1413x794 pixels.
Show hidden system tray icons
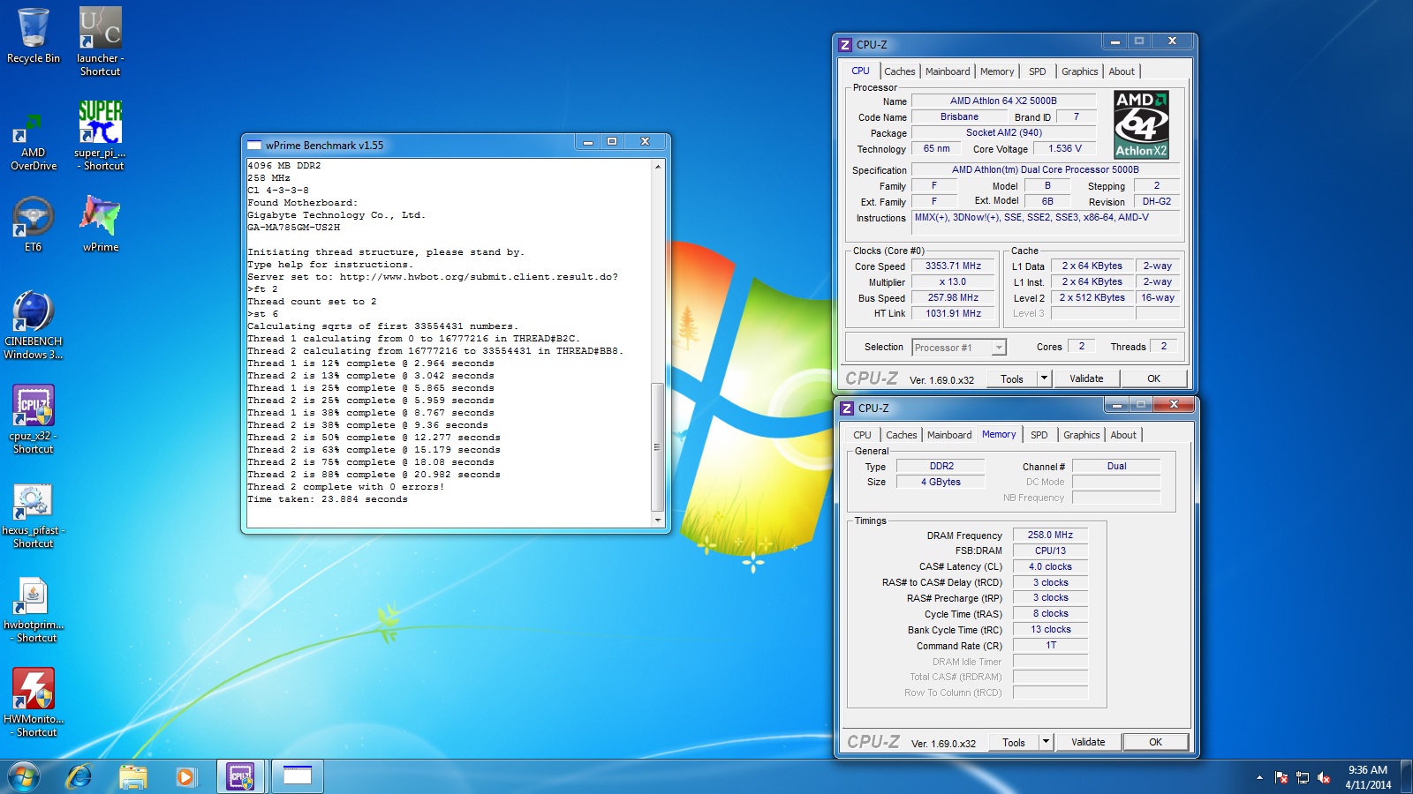point(1259,777)
